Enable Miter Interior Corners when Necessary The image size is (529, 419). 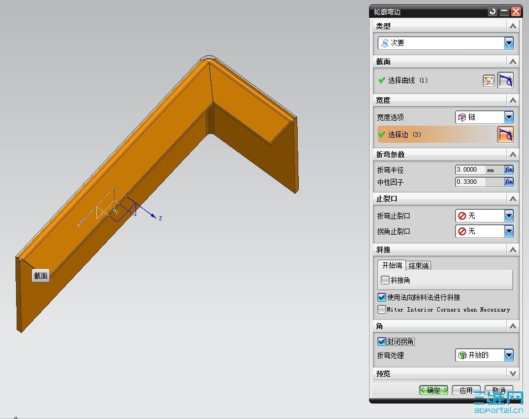[x=382, y=309]
